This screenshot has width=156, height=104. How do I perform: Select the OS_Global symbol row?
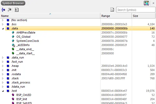23,37
